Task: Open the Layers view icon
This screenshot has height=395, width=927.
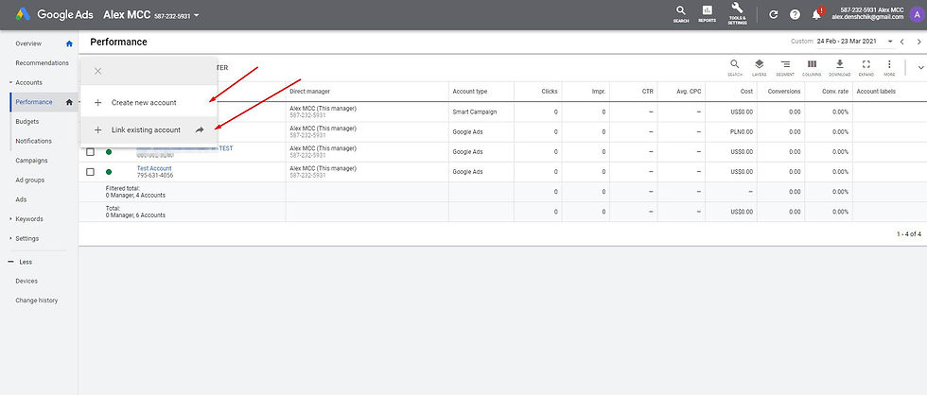Action: (x=760, y=67)
